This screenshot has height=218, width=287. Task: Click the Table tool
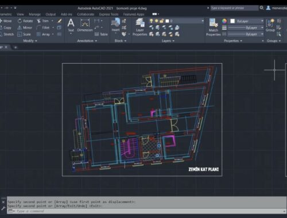click(101, 34)
